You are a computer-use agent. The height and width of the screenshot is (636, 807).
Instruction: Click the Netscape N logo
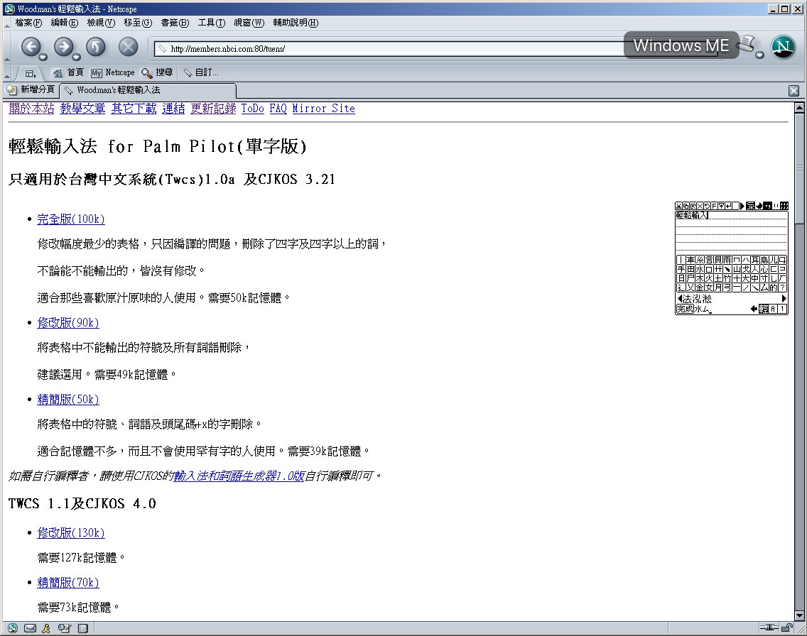pos(783,47)
